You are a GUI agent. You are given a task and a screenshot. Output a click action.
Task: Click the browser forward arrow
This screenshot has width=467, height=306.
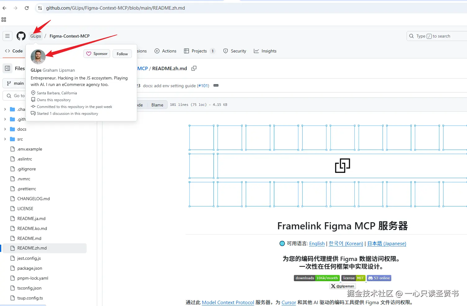(16, 8)
